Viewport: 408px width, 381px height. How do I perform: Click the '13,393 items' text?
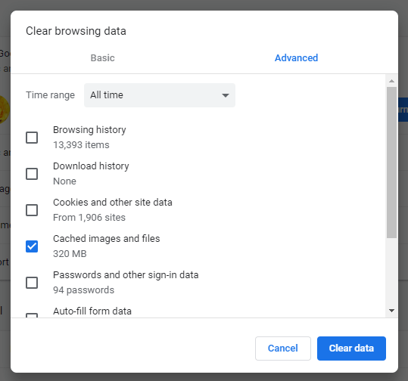tap(81, 145)
